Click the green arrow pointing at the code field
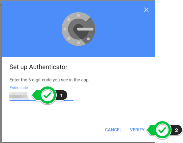183x143 pixels. [x=36, y=95]
